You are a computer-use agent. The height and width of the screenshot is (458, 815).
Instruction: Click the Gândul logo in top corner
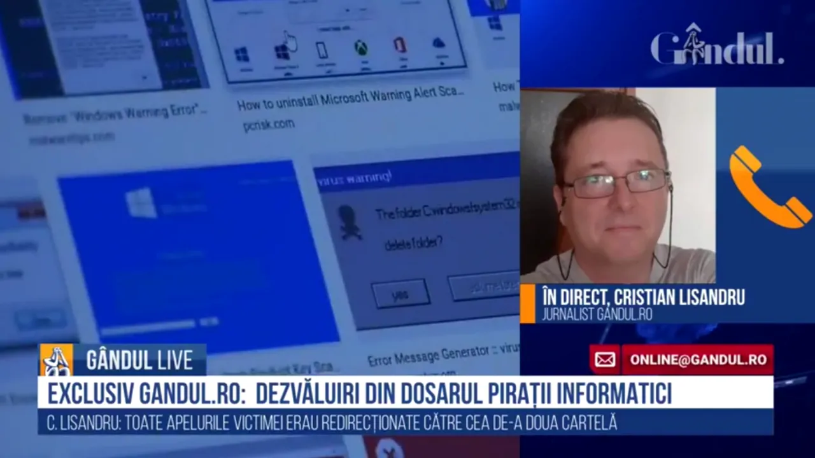(x=716, y=47)
